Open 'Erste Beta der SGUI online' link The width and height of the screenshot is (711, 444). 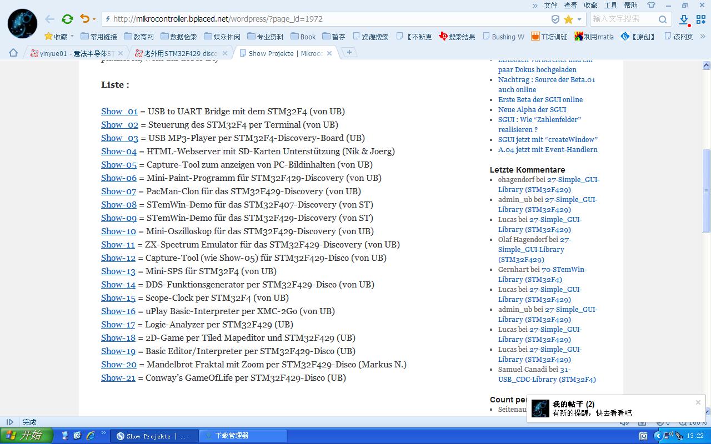click(x=540, y=99)
